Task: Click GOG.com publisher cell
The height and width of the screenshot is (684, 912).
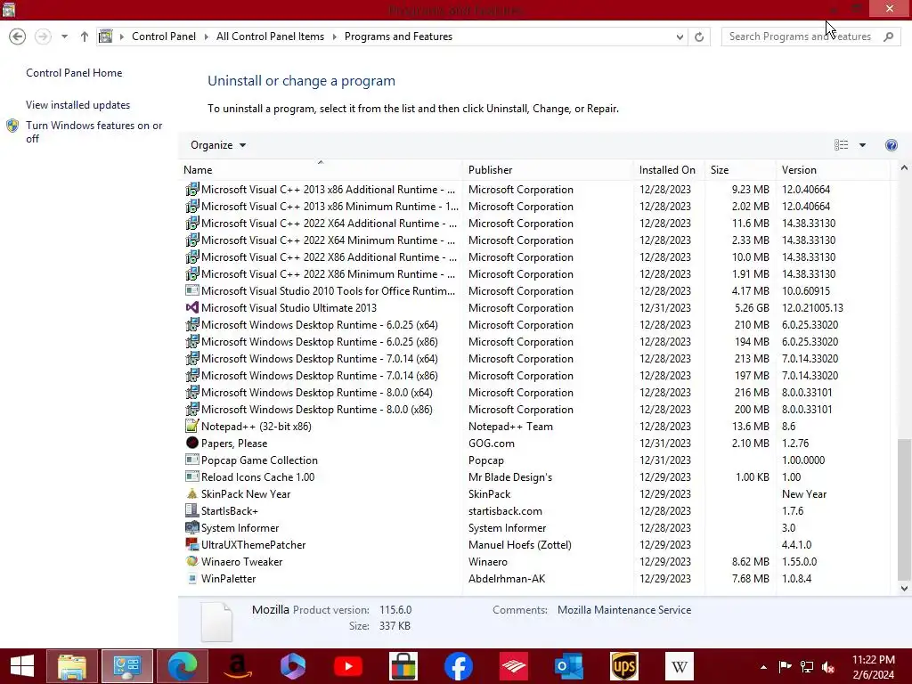Action: tap(492, 444)
